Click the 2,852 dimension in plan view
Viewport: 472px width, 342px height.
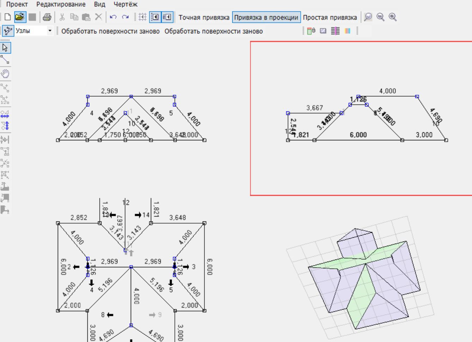pyautogui.click(x=79, y=218)
